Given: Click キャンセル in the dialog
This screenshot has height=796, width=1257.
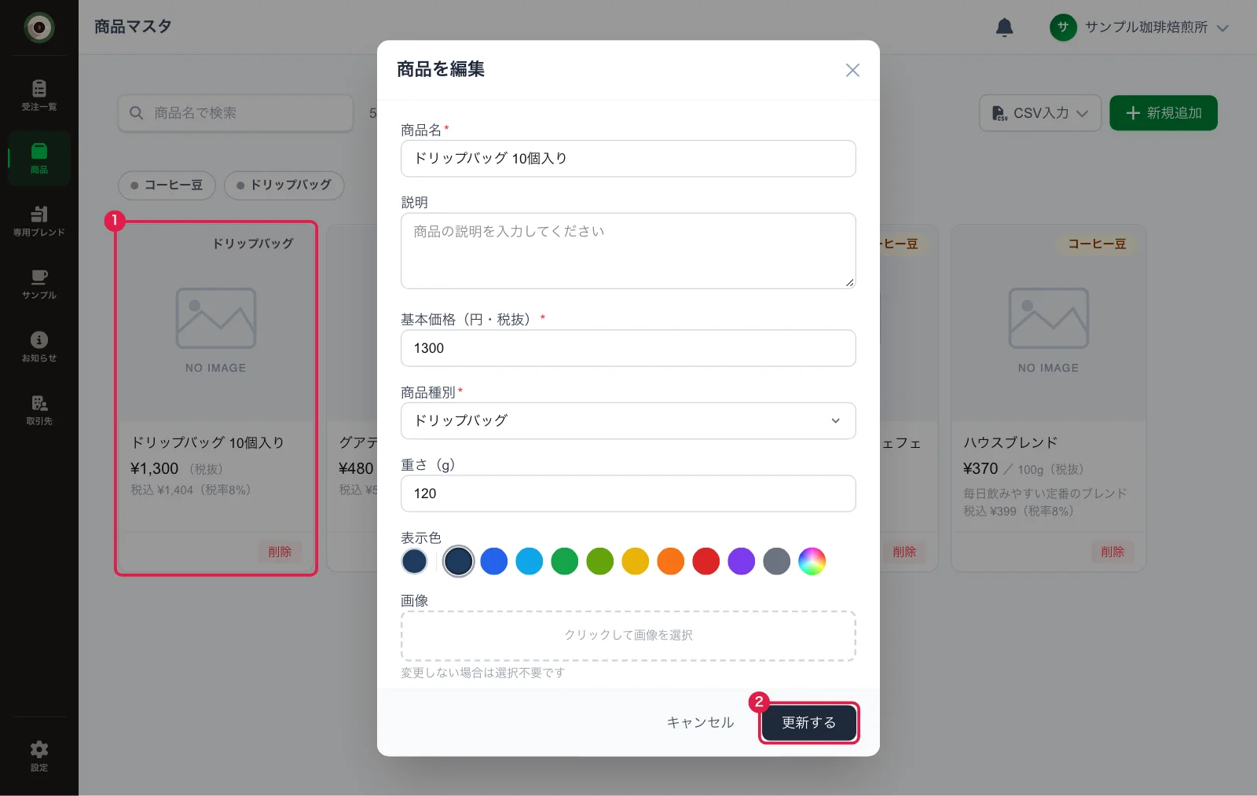Looking at the screenshot, I should pyautogui.click(x=700, y=723).
